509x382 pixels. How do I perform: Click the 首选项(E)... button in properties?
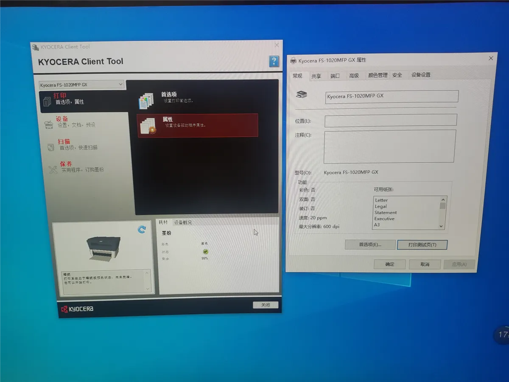370,244
